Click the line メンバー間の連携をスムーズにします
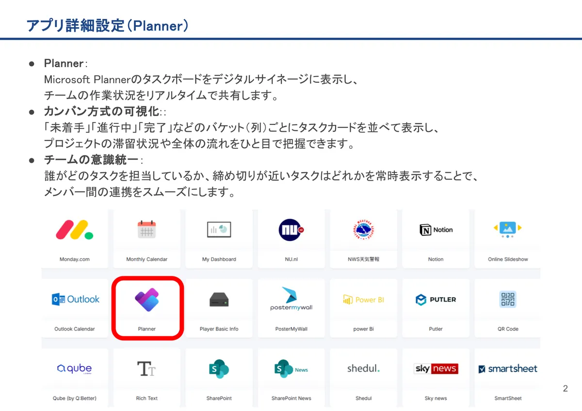 (140, 192)
